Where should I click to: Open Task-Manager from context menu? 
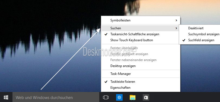click(141, 74)
